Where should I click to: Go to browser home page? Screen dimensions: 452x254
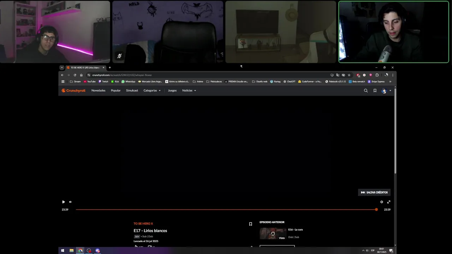pos(81,75)
